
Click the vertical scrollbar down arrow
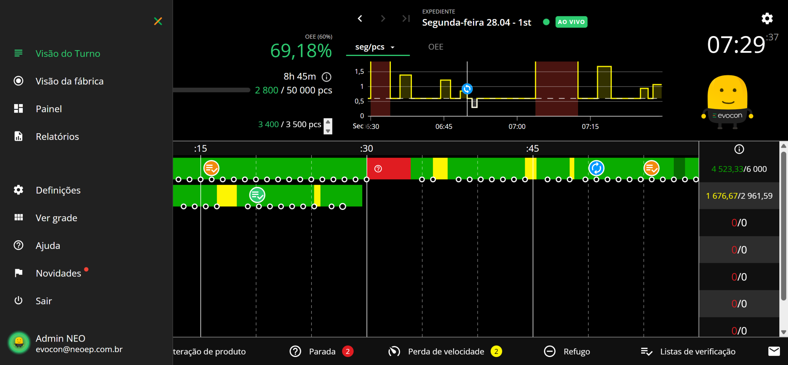[783, 332]
